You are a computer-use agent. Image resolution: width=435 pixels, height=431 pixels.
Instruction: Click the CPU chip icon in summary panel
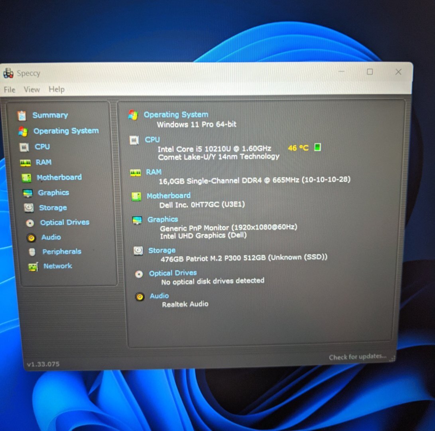pyautogui.click(x=134, y=140)
